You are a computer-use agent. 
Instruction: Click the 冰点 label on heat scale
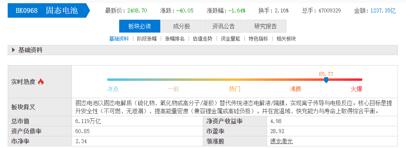(x=113, y=89)
